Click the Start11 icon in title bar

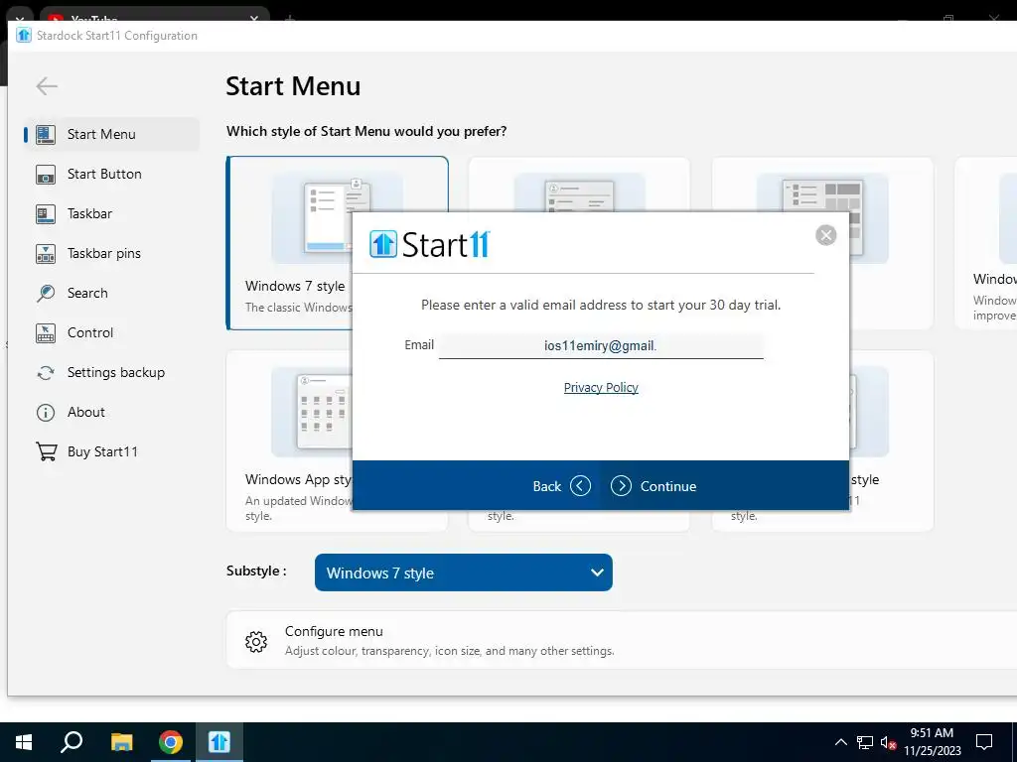(24, 35)
